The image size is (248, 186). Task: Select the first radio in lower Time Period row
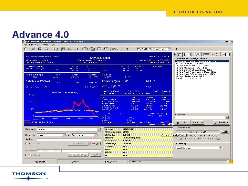177,139
